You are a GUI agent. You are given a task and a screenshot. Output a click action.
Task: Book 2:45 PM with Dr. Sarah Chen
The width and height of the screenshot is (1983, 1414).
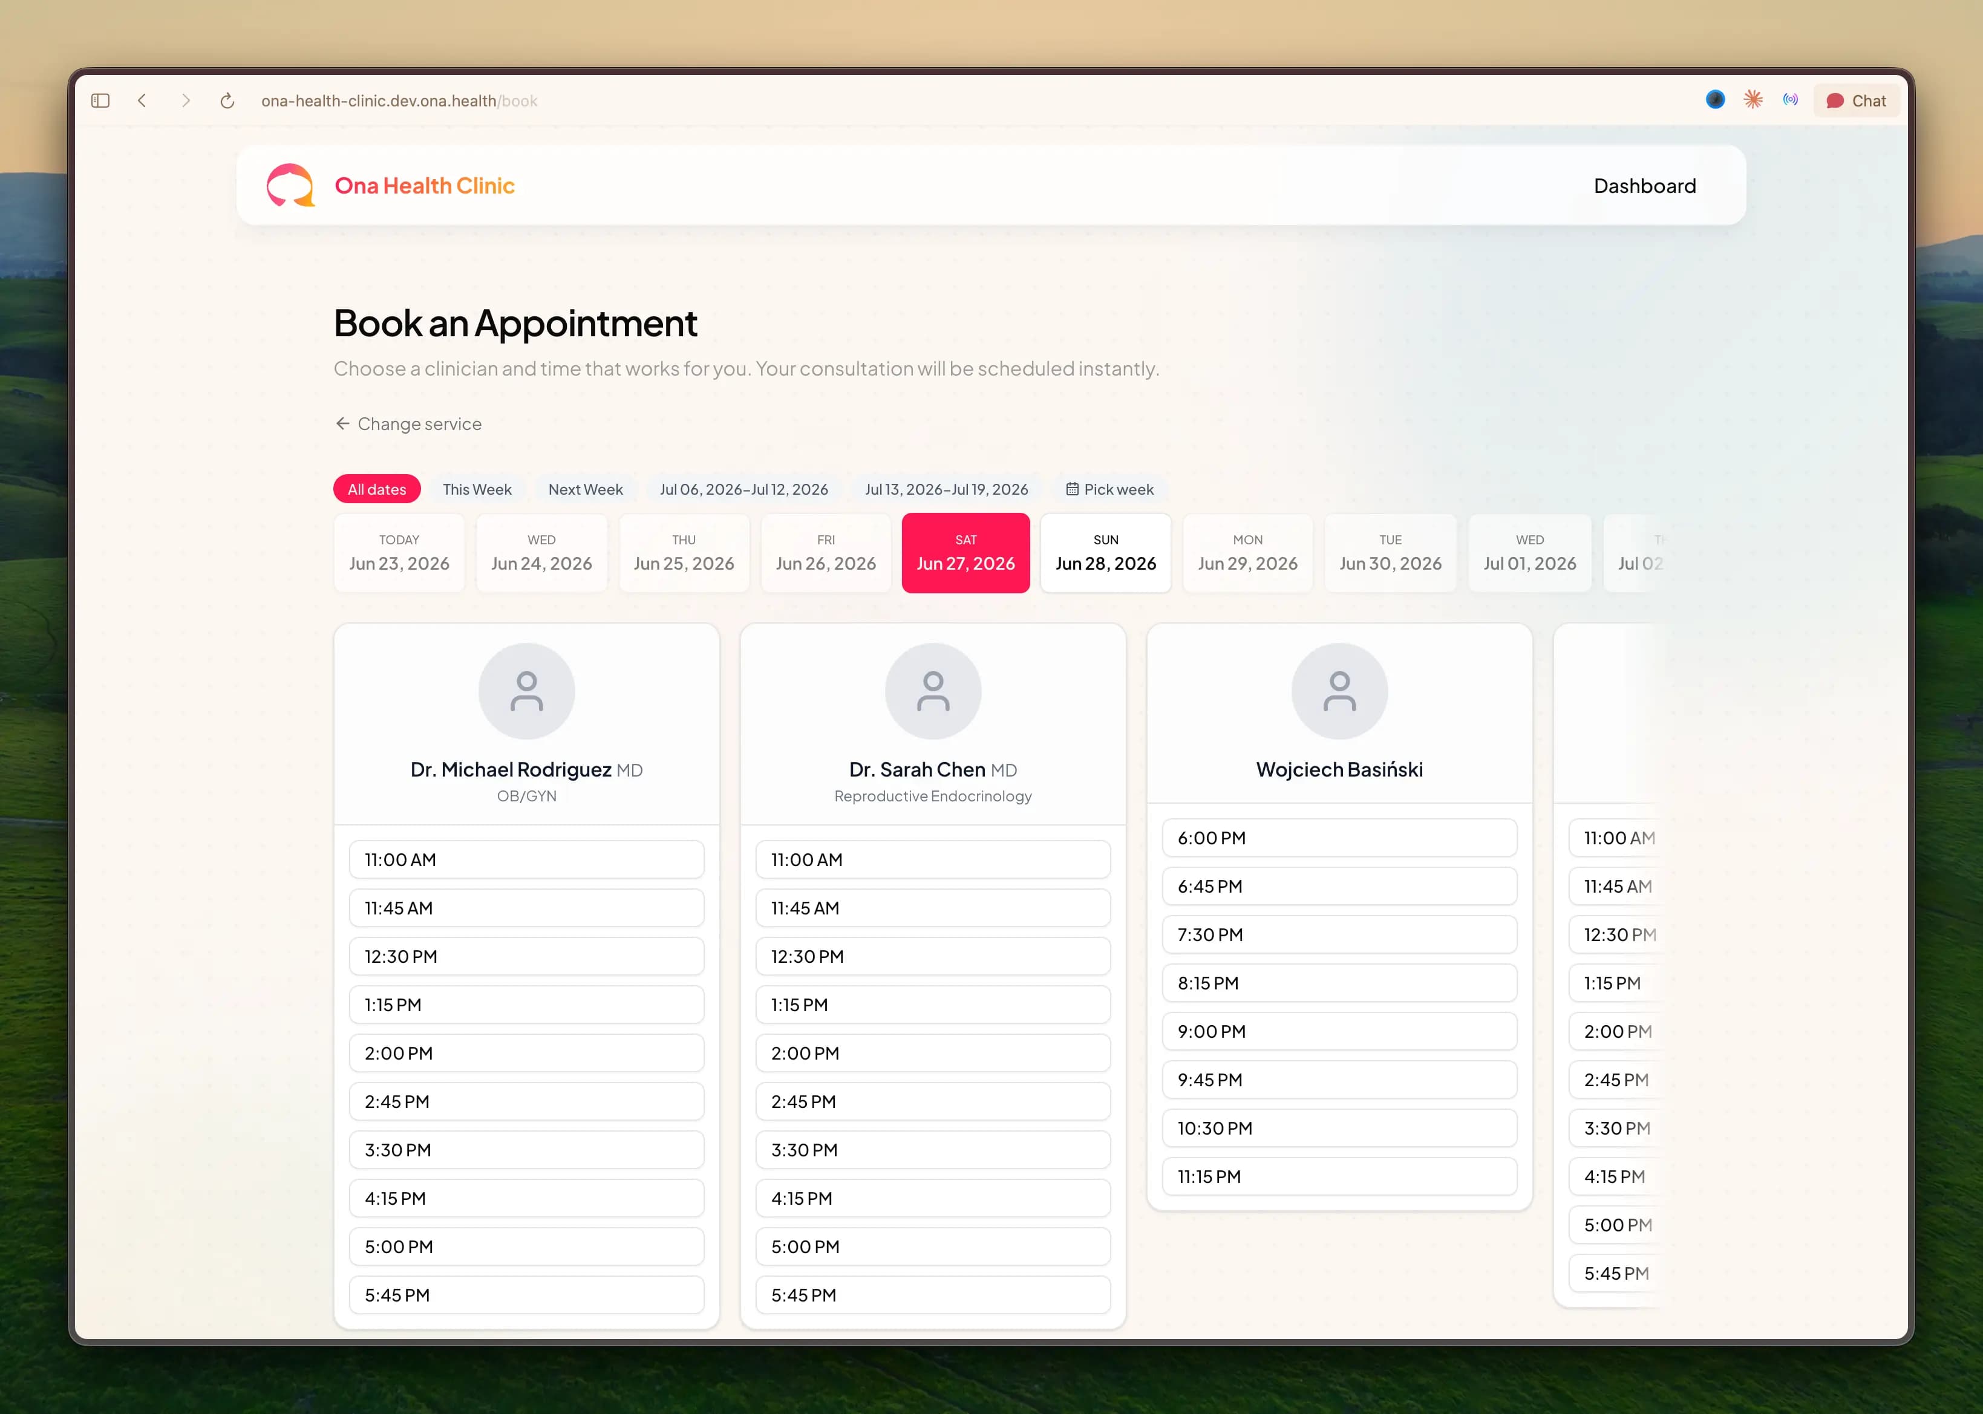933,1101
